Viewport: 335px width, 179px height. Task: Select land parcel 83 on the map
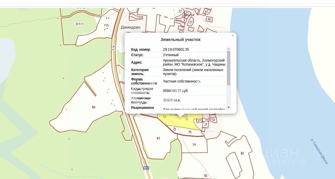[158, 138]
